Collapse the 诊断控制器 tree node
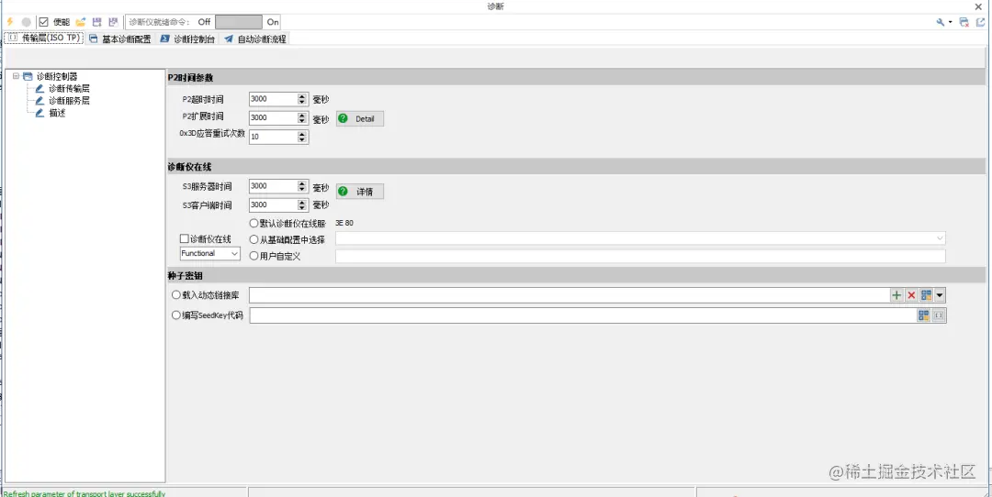Image resolution: width=992 pixels, height=497 pixels. 16,76
